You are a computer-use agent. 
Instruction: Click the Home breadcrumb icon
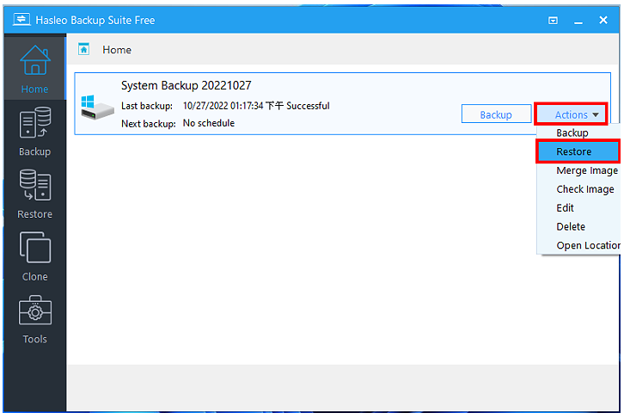(x=83, y=49)
